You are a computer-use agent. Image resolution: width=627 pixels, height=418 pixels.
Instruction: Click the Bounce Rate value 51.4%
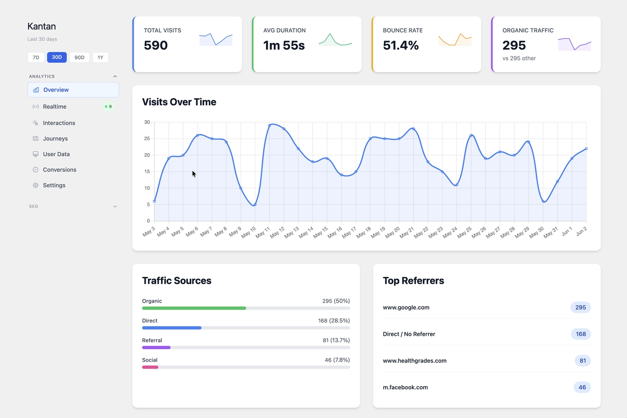(x=401, y=45)
